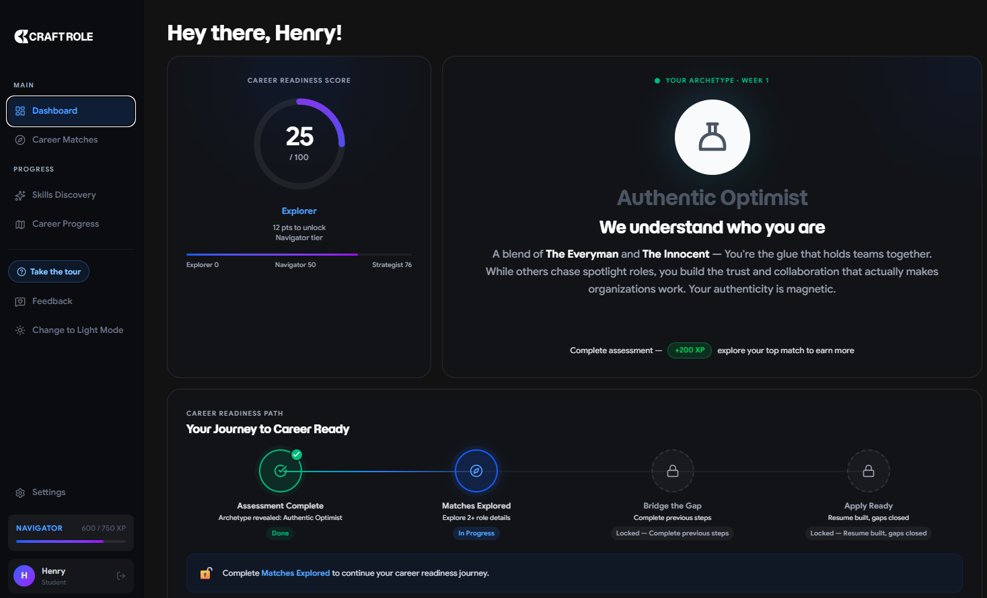Open the Dashboard menu item

pos(71,111)
